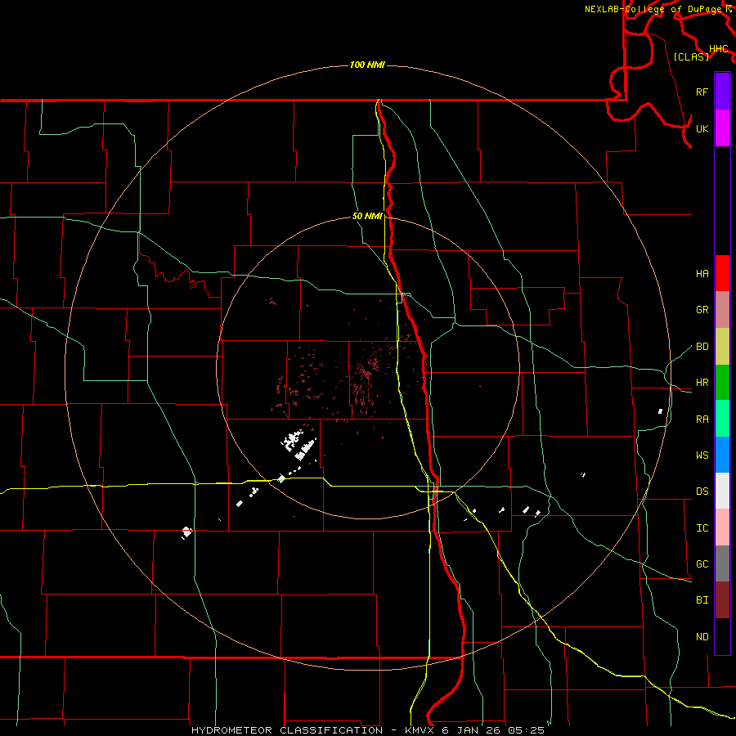Screen dimensions: 736x736
Task: Click the ND black legend swatch
Action: (x=722, y=636)
